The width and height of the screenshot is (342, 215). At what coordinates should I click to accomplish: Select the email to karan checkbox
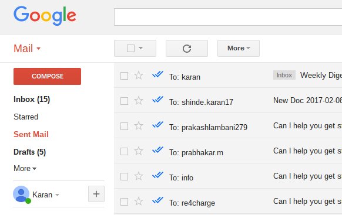point(125,76)
